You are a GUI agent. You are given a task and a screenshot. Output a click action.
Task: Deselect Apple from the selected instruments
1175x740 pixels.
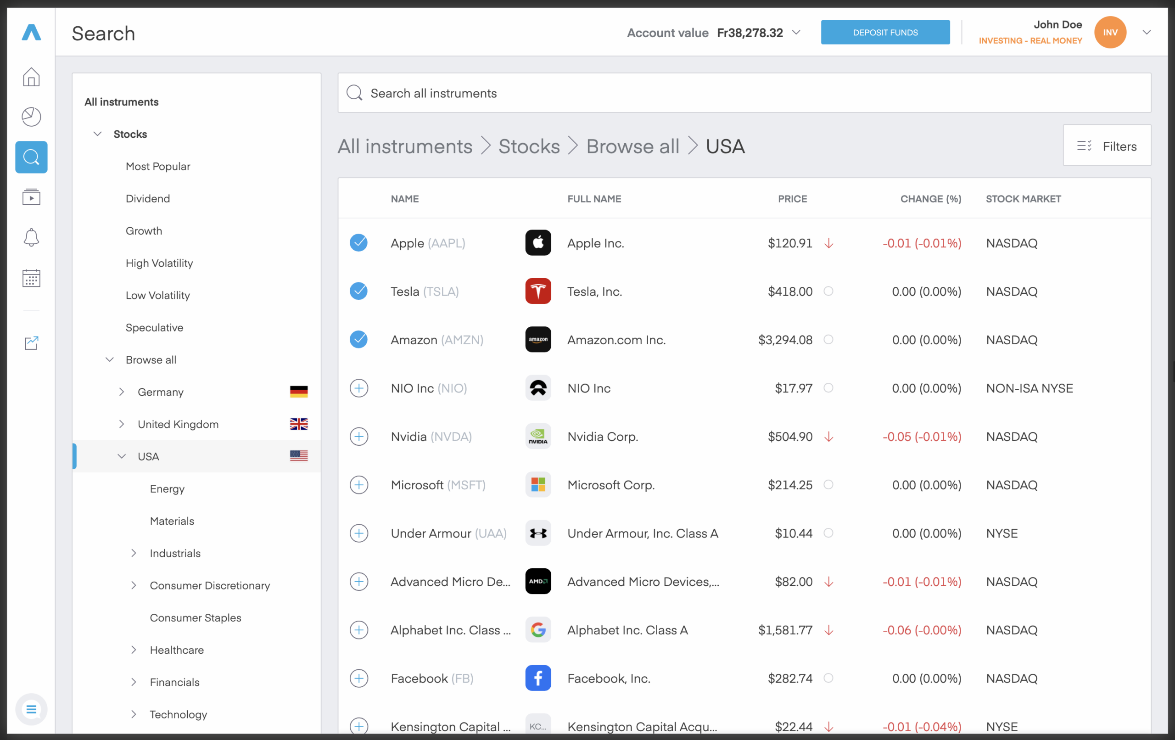click(x=359, y=242)
